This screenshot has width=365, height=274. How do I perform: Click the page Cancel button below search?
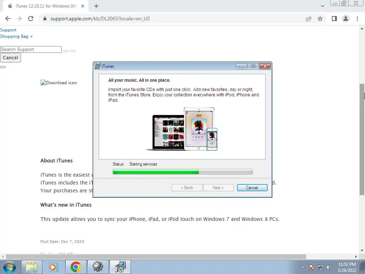tap(10, 57)
